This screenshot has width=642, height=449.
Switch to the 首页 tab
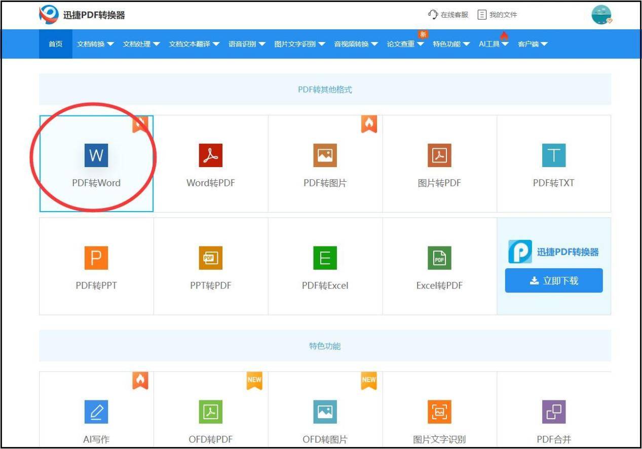55,44
